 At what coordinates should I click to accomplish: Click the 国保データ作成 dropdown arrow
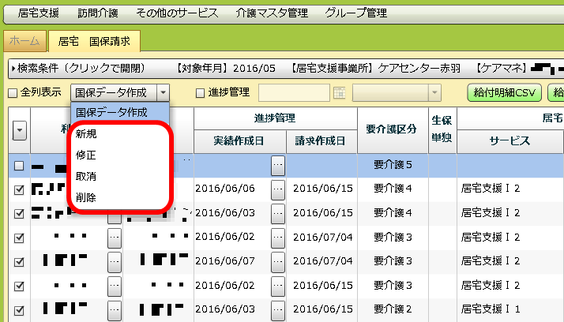162,92
